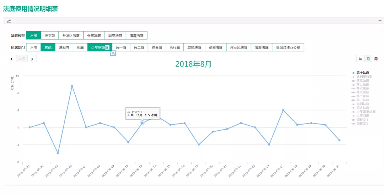Click the 2018-08-27 data point at 6 hours
384x195 pixels.
(x=283, y=110)
